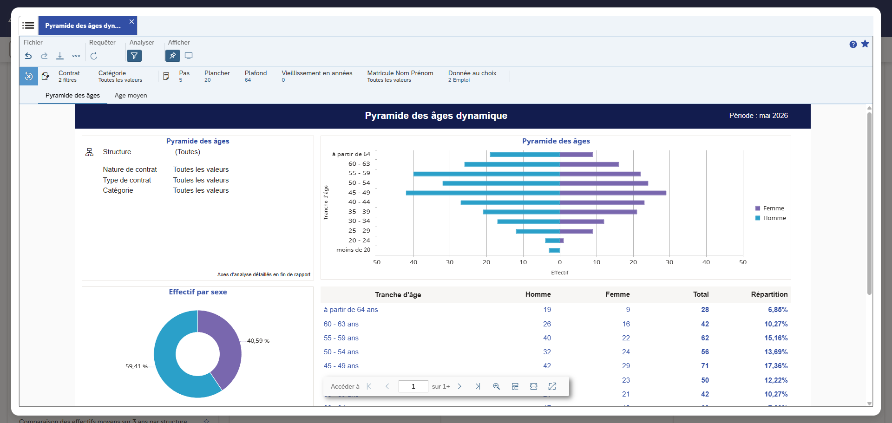This screenshot has width=892, height=423.
Task: Click the download export icon
Action: point(60,56)
